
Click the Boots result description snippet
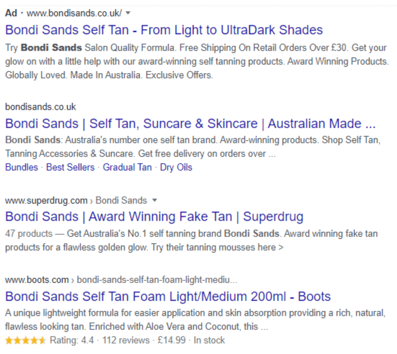point(195,319)
